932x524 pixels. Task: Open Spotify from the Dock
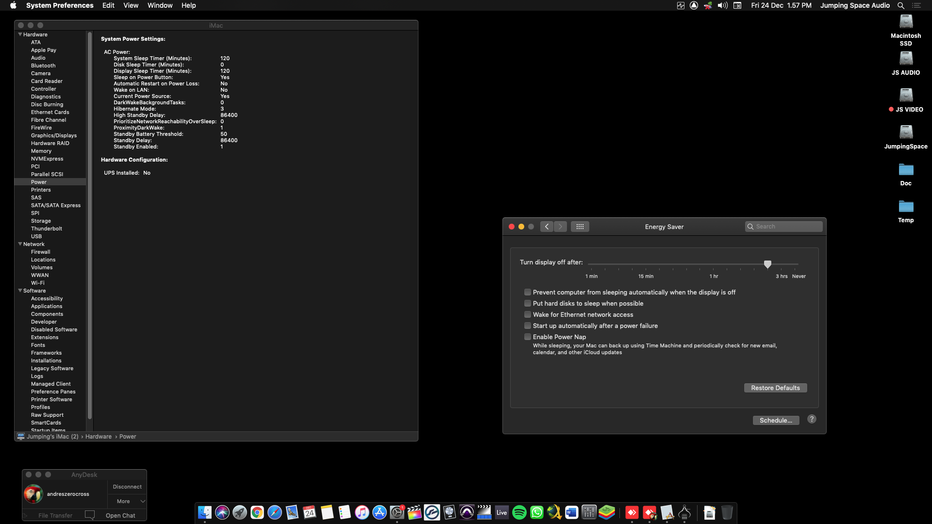click(x=519, y=512)
